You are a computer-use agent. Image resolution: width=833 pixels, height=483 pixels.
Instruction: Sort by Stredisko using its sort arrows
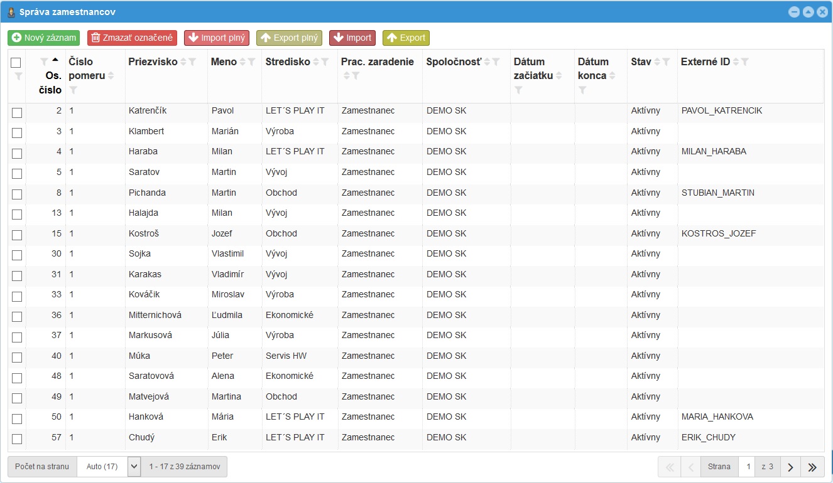(316, 62)
